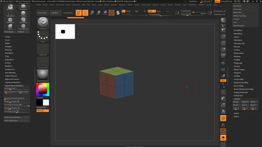Select the MaskPen brush icon
Image resolution: width=262 pixels, height=147 pixels.
[10, 7]
